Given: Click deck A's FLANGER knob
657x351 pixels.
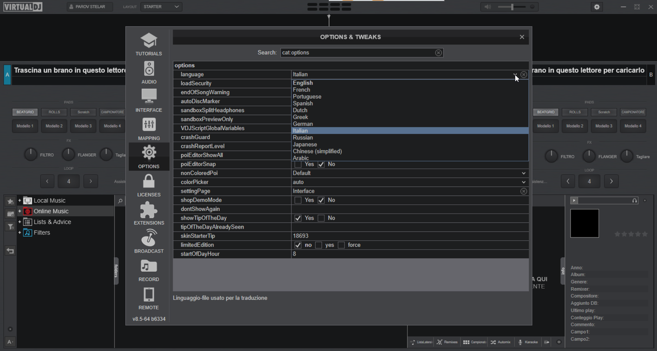Looking at the screenshot, I should 68,154.
